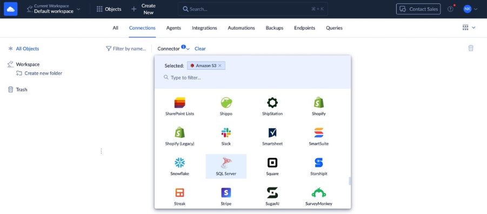Open the Automations tab
This screenshot has width=487, height=214.
(241, 28)
